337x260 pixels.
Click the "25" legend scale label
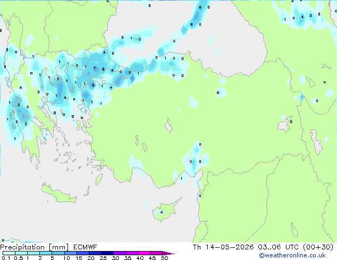(103, 258)
